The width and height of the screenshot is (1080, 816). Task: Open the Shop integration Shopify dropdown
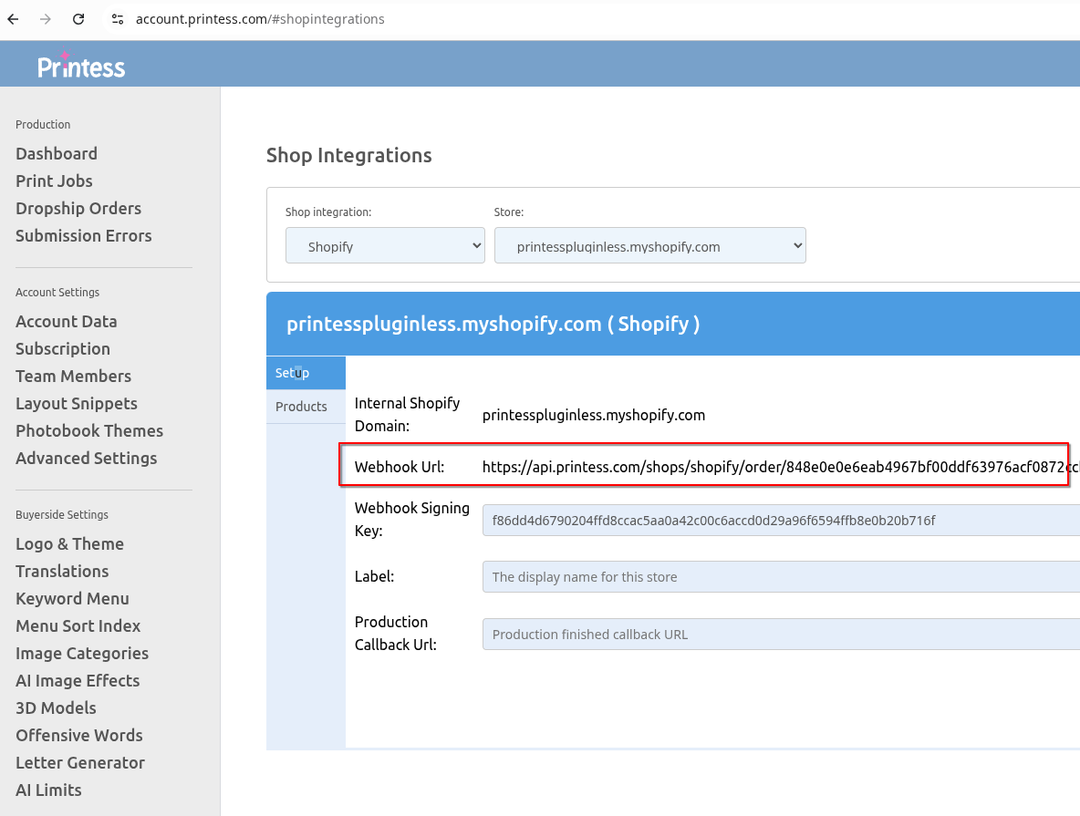pyautogui.click(x=385, y=245)
